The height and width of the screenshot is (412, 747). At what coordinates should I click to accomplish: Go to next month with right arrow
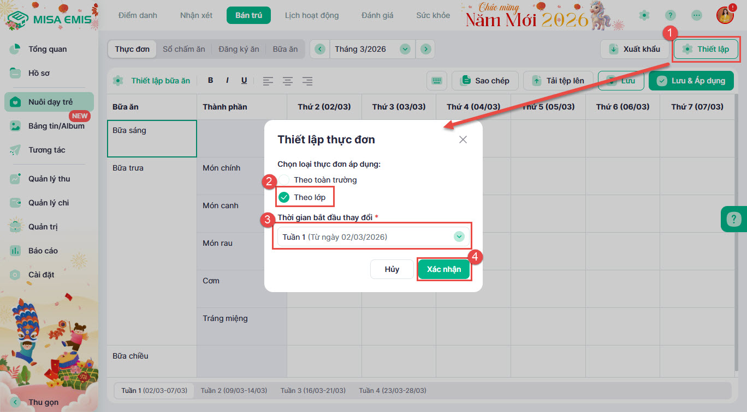425,49
